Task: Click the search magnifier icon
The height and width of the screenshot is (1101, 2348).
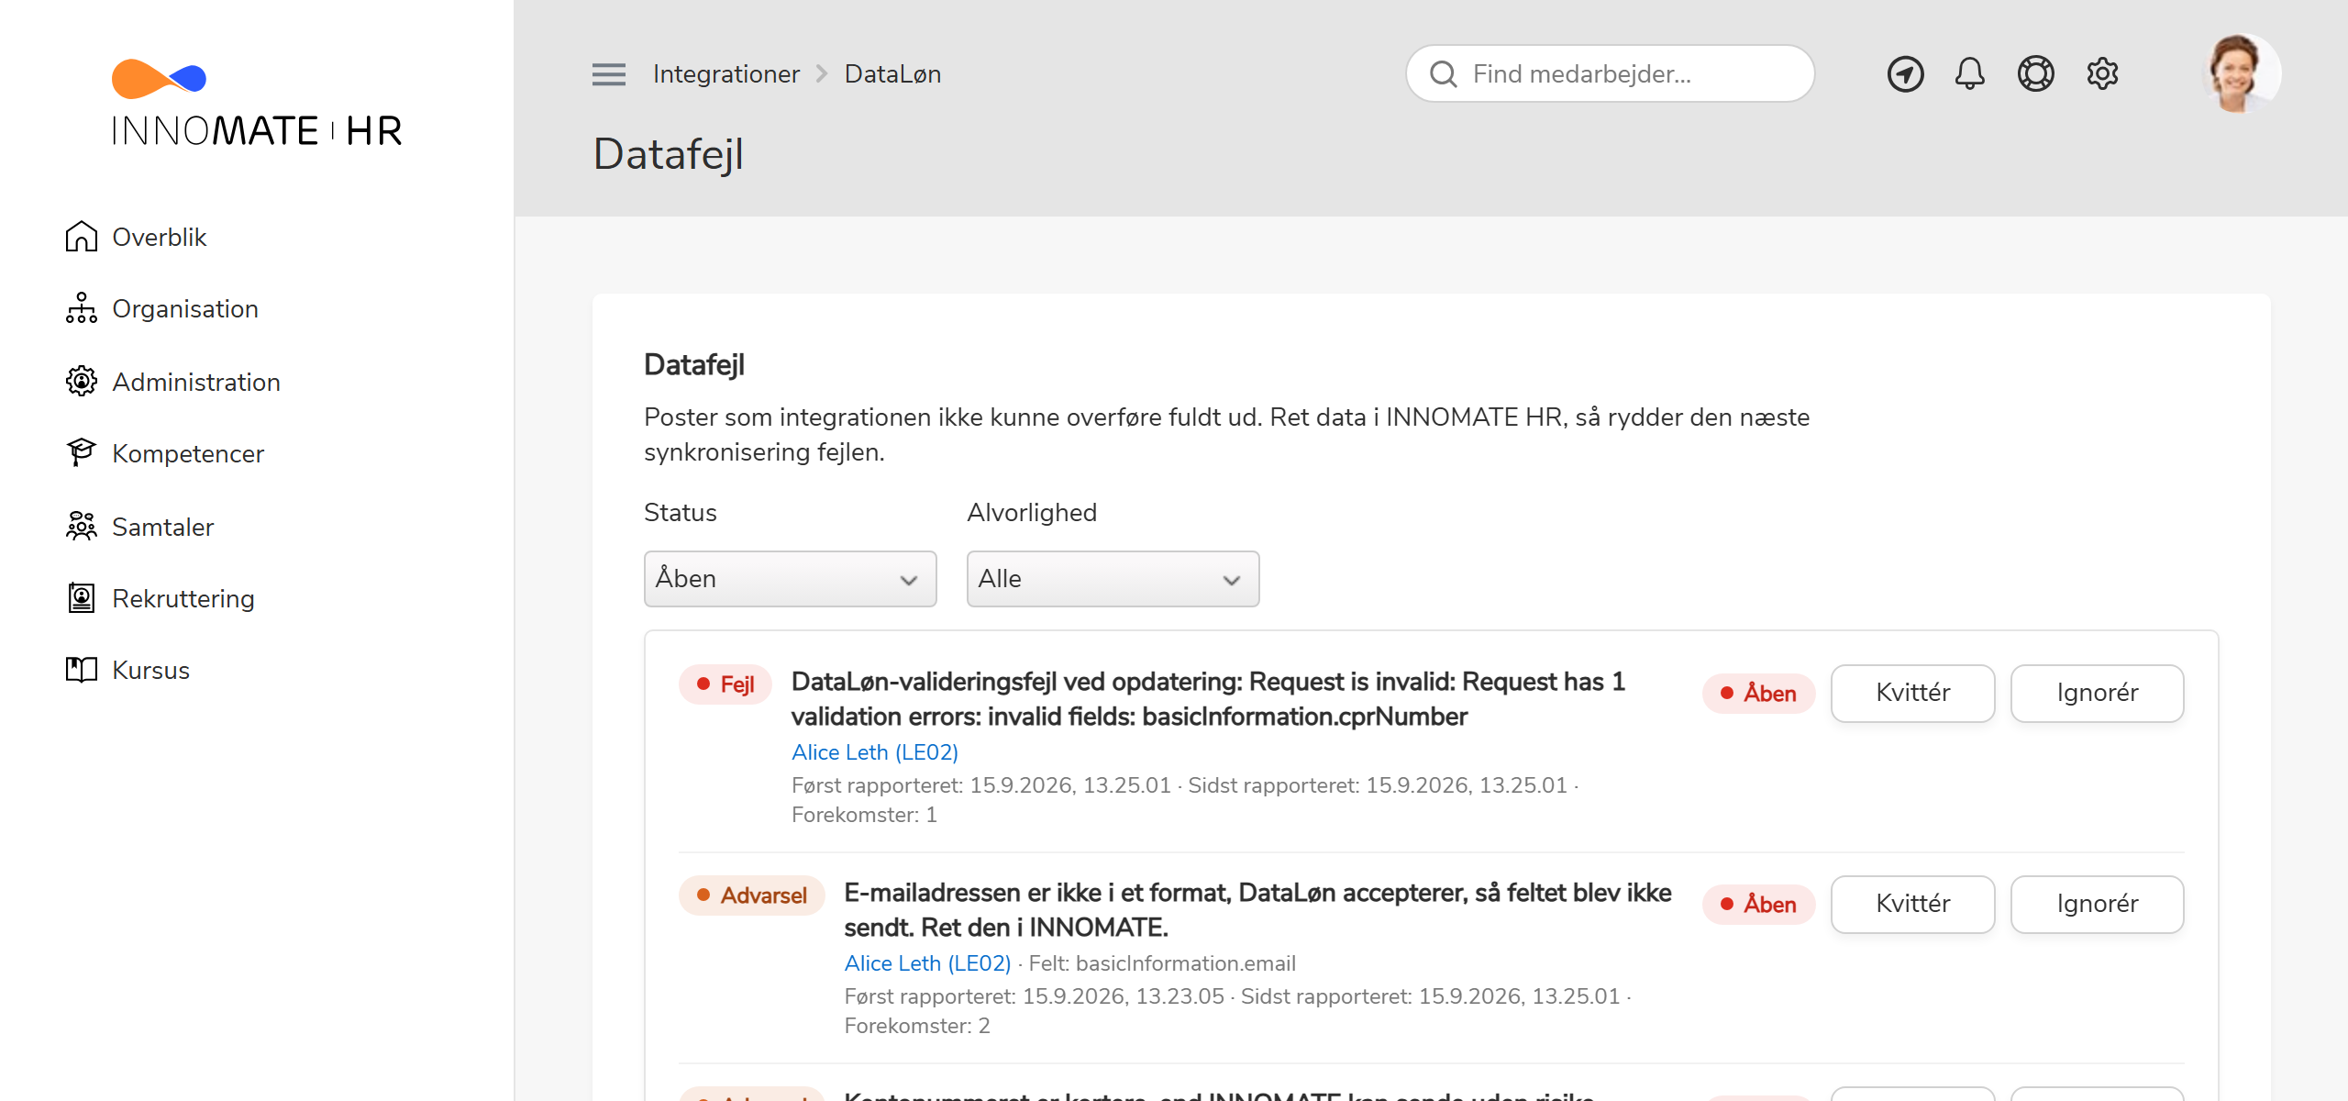Action: click(x=1444, y=73)
